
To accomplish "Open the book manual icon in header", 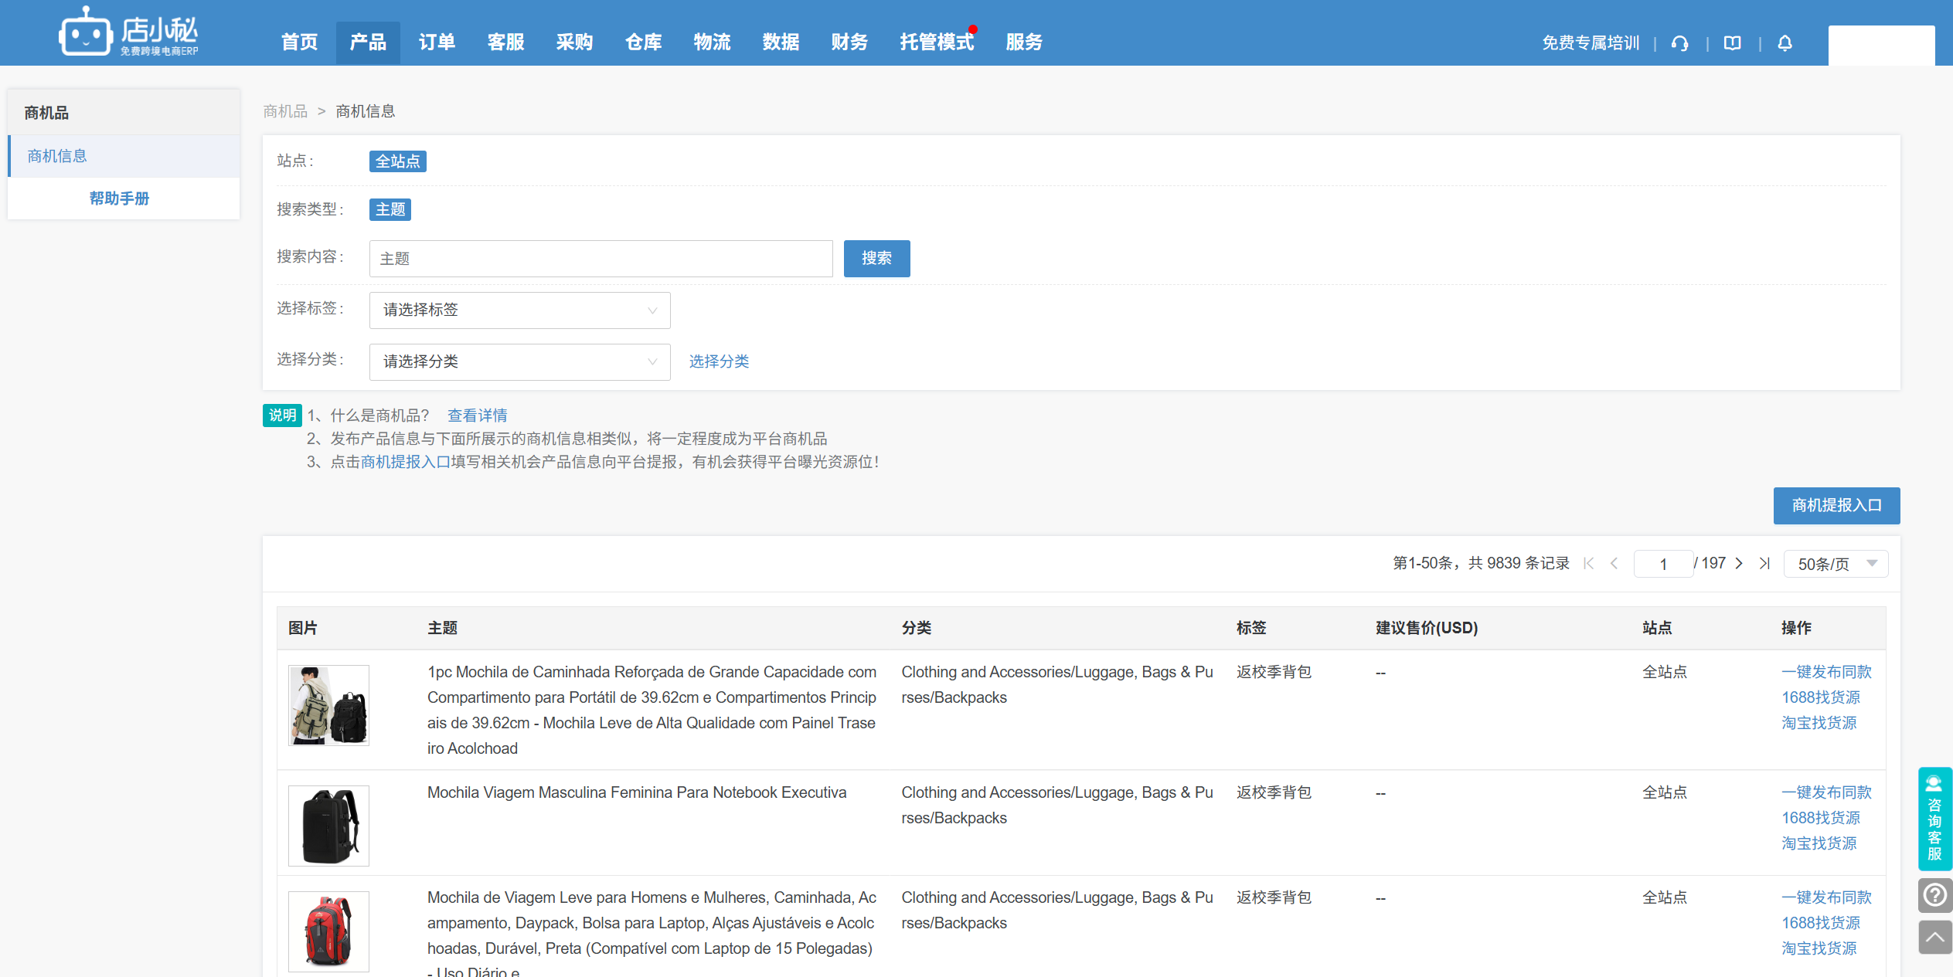I will tap(1733, 43).
